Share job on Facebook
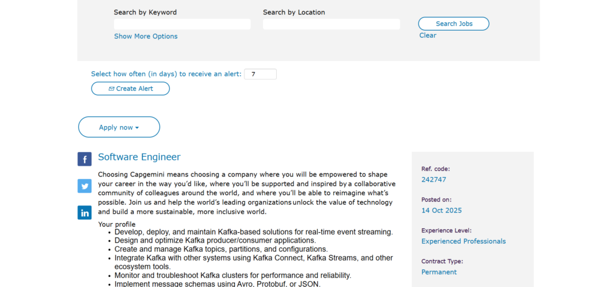615x287 pixels. 84,159
